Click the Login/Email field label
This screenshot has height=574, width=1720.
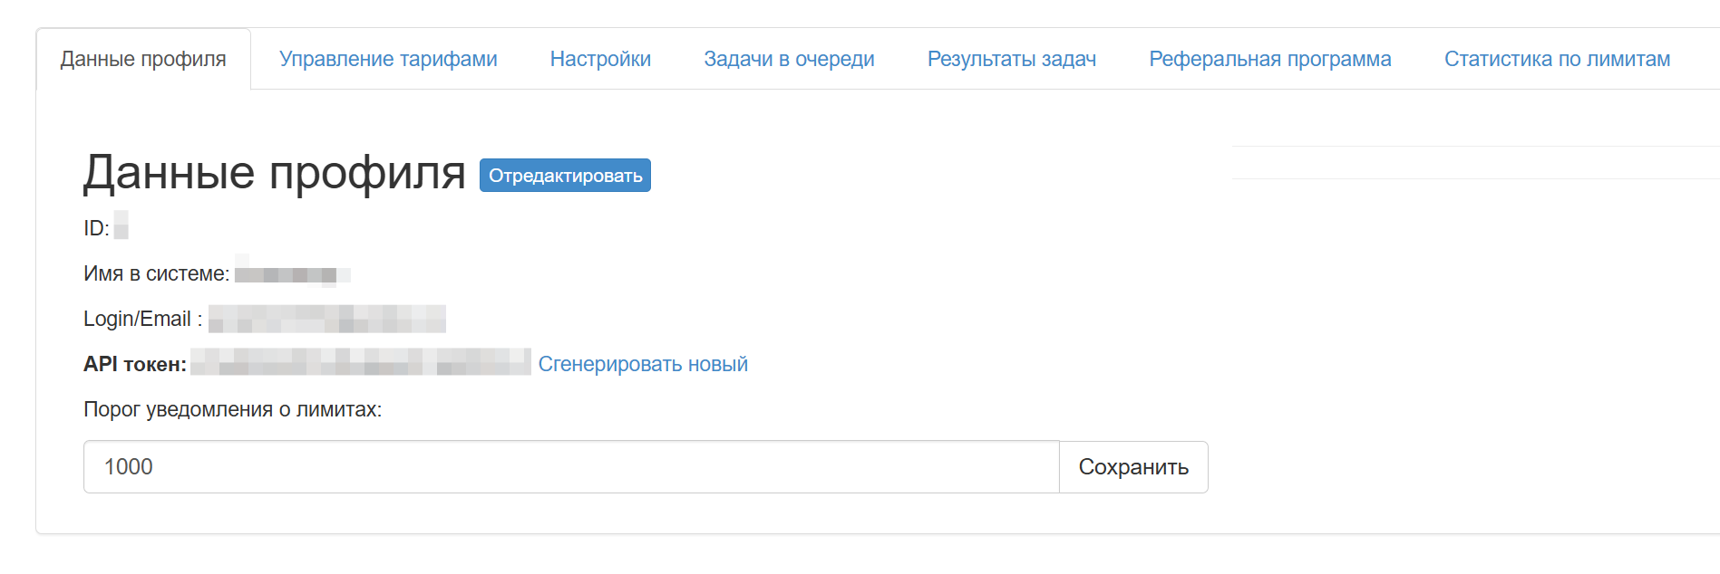coord(142,319)
